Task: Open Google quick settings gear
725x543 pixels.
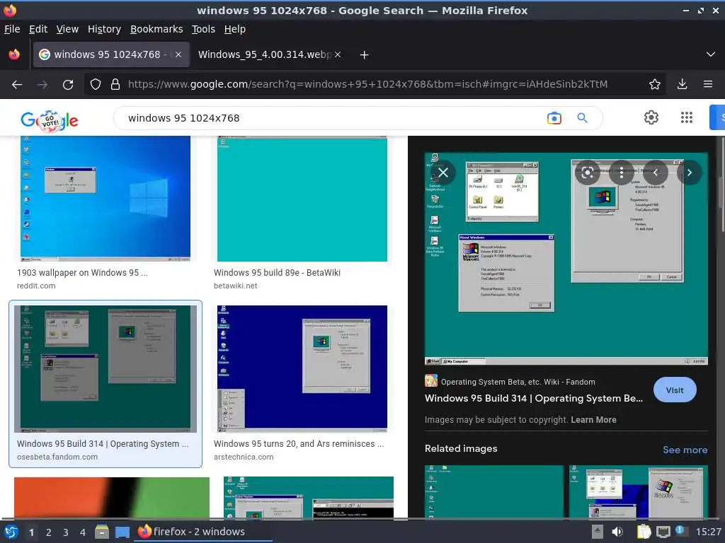Action: tap(651, 118)
